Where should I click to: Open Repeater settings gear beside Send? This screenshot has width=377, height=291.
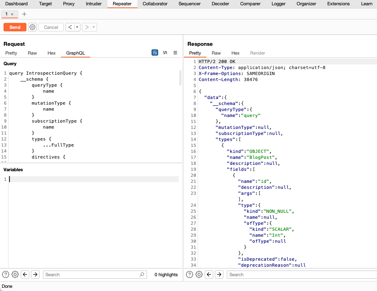tap(32, 27)
